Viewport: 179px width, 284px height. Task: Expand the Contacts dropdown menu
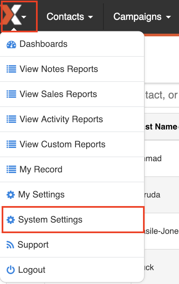[70, 17]
